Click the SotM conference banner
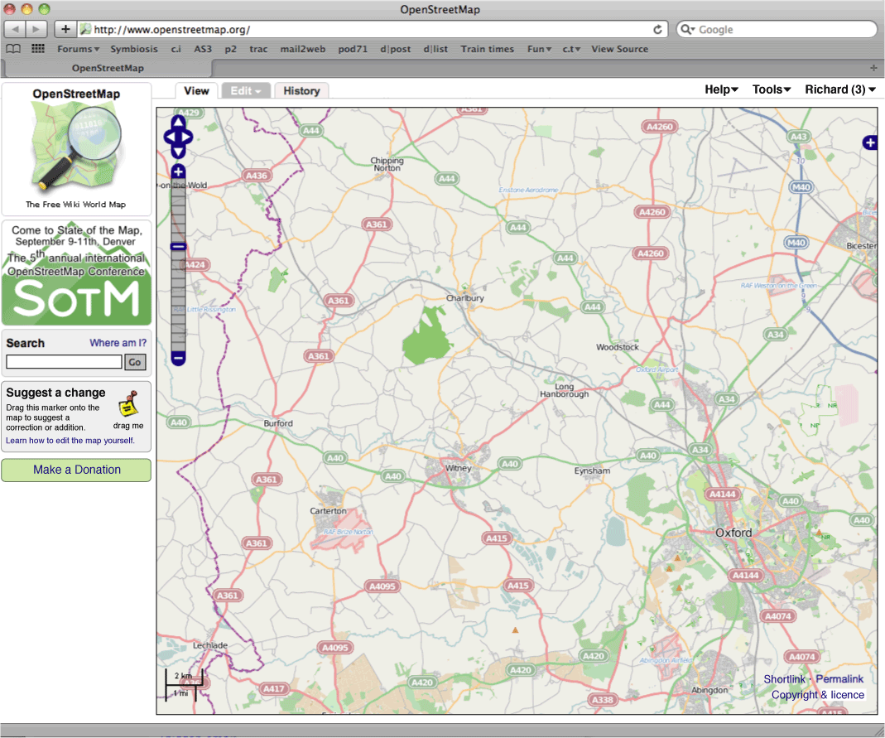This screenshot has height=738, width=885. [76, 273]
